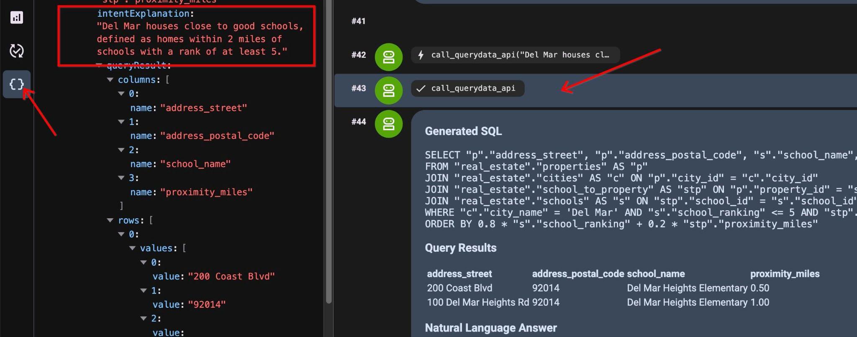Open the call_querydata_api("Del Mar houses cl… call

[x=516, y=55]
